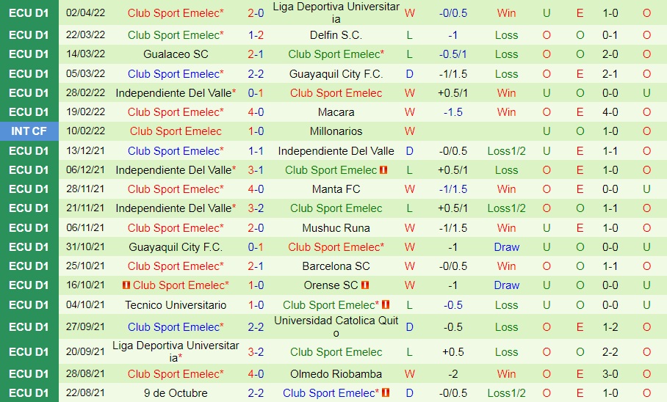Screen dimensions: 667x402
Task: Select the Gualaceo SC team name
Action: (x=176, y=54)
